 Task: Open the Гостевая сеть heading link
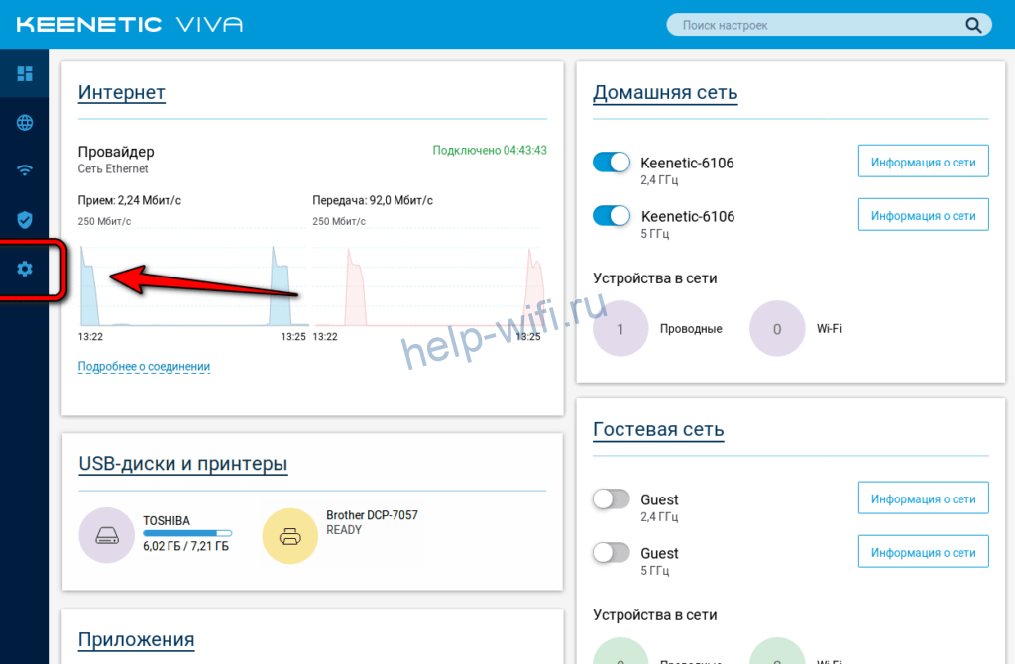[x=658, y=430]
